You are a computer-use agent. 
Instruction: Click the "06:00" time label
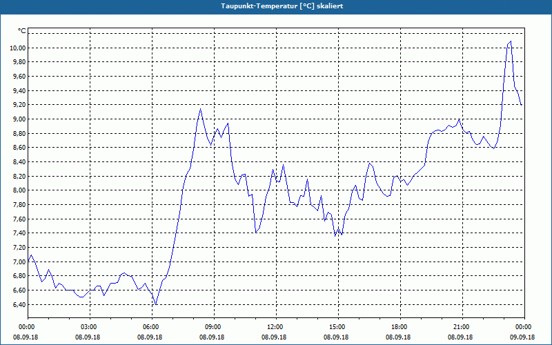click(152, 327)
